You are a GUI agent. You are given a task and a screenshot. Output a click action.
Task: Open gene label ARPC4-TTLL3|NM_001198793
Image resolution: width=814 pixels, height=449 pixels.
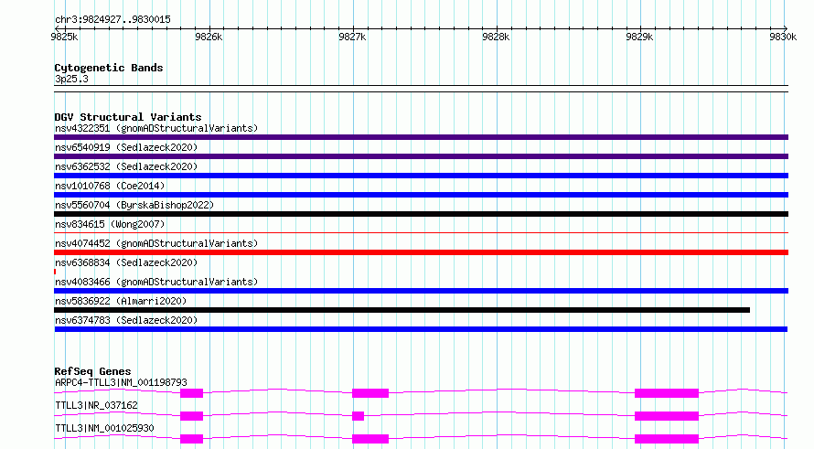[121, 382]
